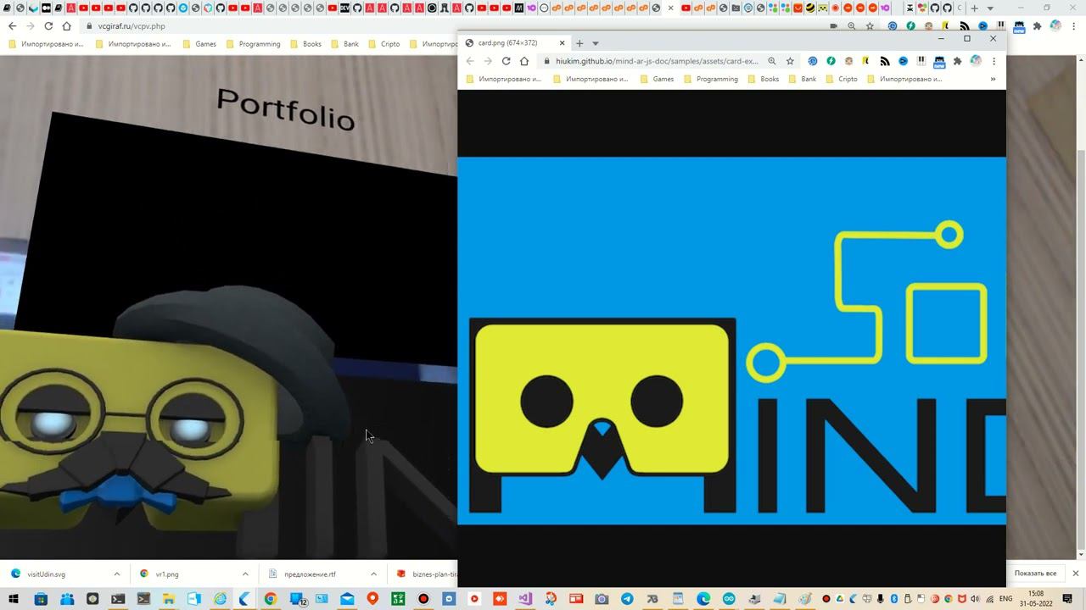
Task: Open Extensions puzzle icon in front window
Action: point(958,61)
